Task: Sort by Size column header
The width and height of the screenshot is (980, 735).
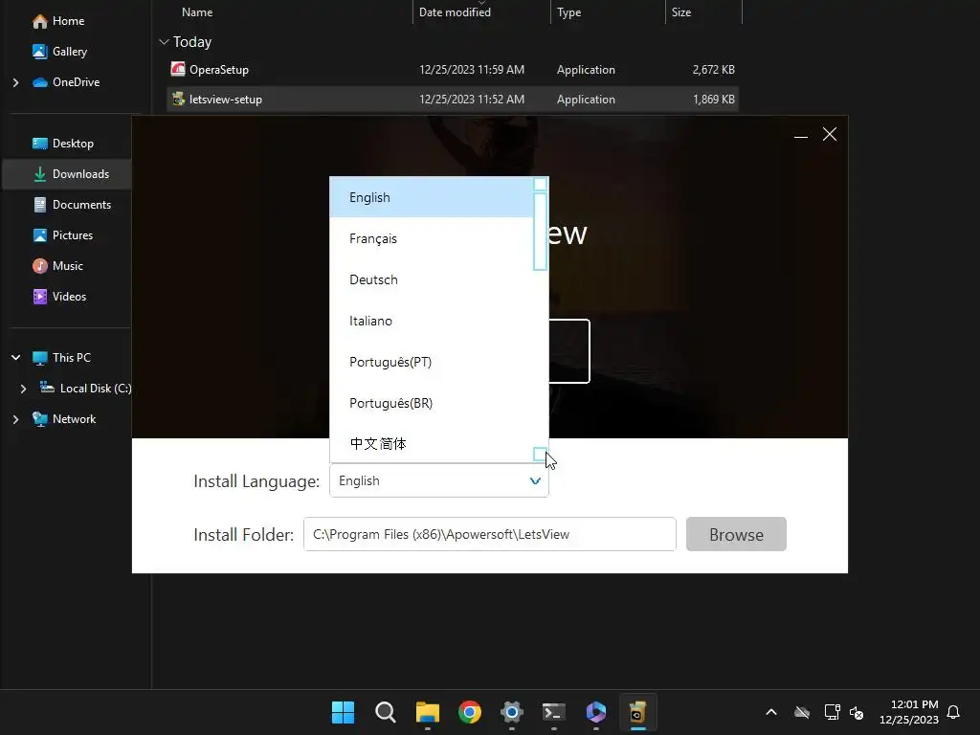Action: click(681, 12)
